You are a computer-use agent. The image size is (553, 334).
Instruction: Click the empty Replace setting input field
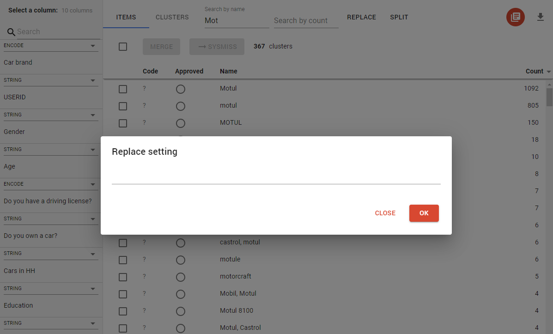pyautogui.click(x=276, y=180)
